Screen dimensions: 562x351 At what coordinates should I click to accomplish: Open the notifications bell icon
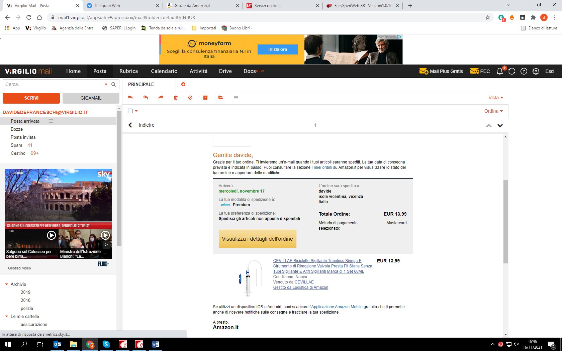pyautogui.click(x=500, y=71)
